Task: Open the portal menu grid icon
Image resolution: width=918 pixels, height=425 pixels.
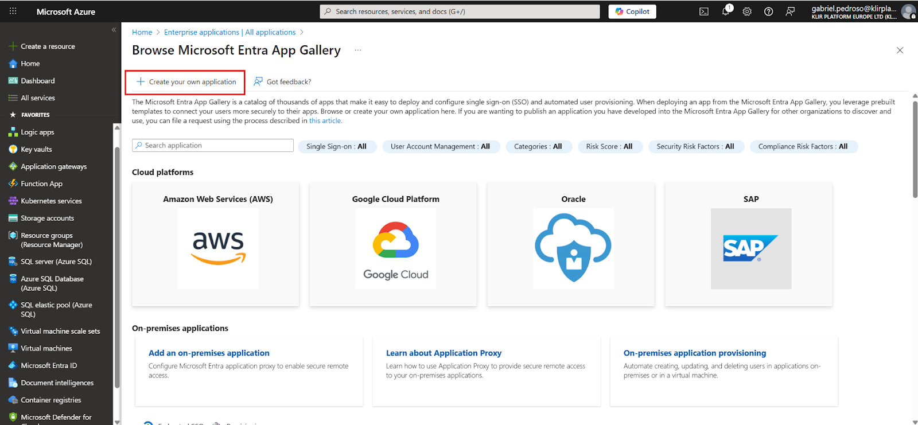Action: 13,11
